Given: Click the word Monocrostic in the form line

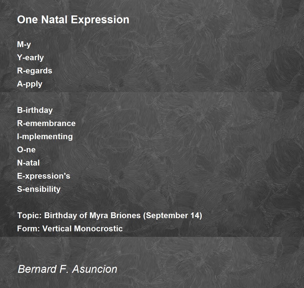Looking at the screenshot, I should click(99, 229).
